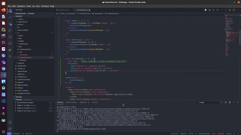Split the terminal panel

point(226,102)
